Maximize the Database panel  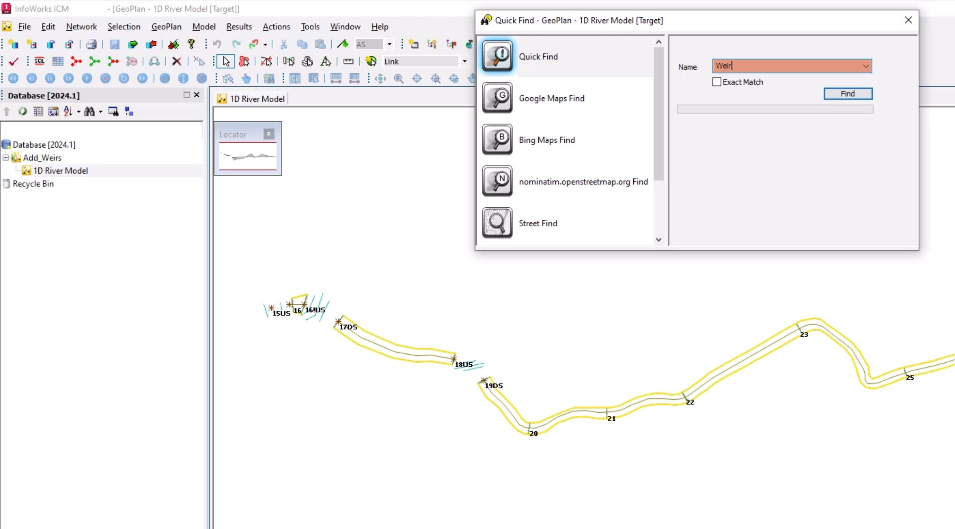[x=186, y=95]
